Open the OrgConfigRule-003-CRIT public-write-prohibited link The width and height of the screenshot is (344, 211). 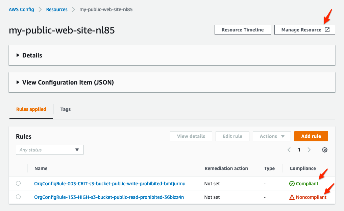point(110,184)
